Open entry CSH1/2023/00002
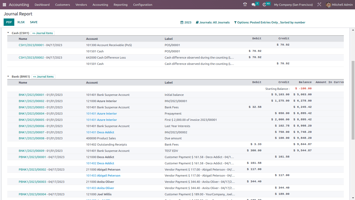This screenshot has width=355, height=200. [31, 58]
